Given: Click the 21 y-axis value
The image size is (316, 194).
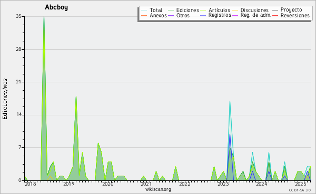Looking at the screenshot, I should coord(18,82).
